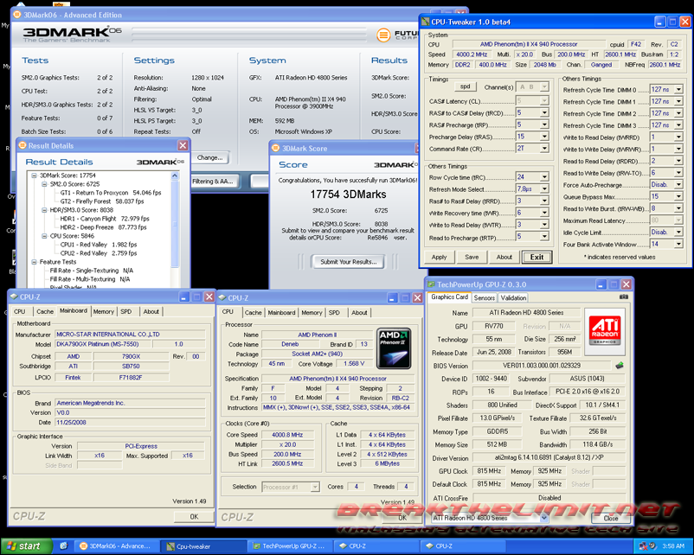Click the Result Details title bar icon

(22, 145)
